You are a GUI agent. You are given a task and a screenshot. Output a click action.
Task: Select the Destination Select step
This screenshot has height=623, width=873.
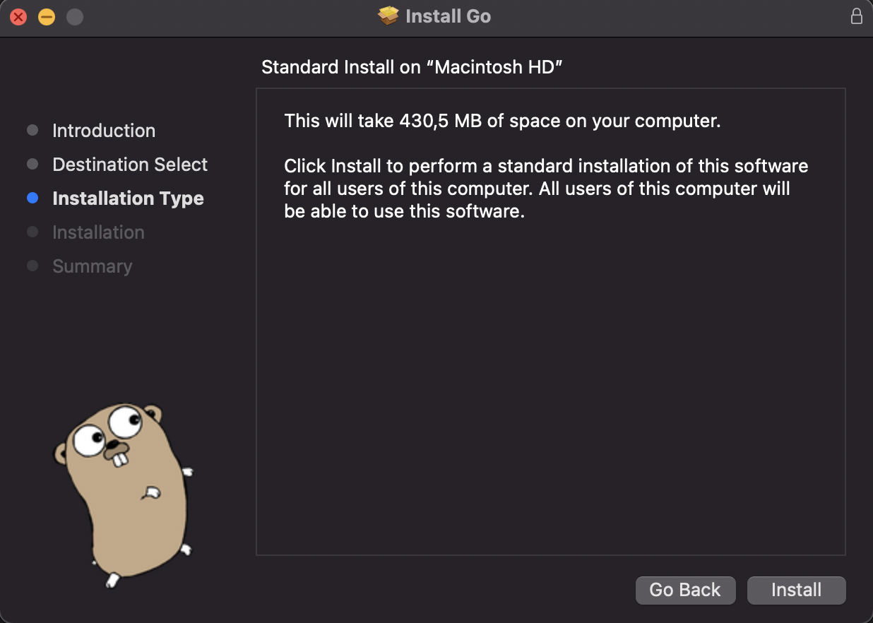click(x=130, y=165)
